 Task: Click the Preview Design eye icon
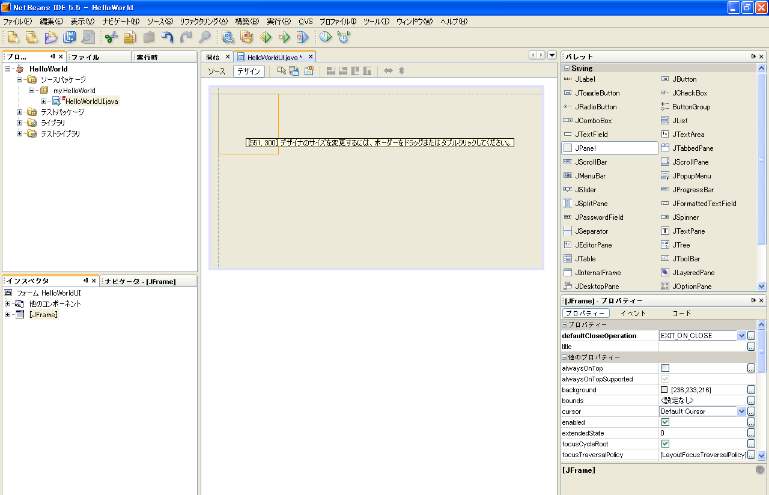click(309, 71)
